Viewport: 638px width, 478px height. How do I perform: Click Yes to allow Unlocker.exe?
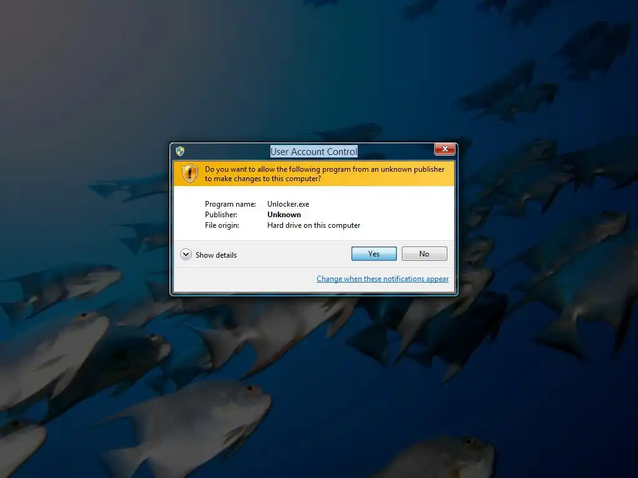(x=374, y=254)
